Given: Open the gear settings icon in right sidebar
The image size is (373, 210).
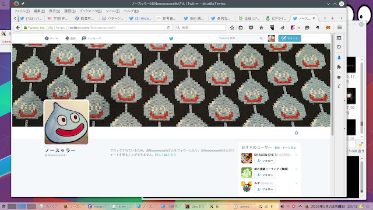Looking at the screenshot, I should coord(339,77).
